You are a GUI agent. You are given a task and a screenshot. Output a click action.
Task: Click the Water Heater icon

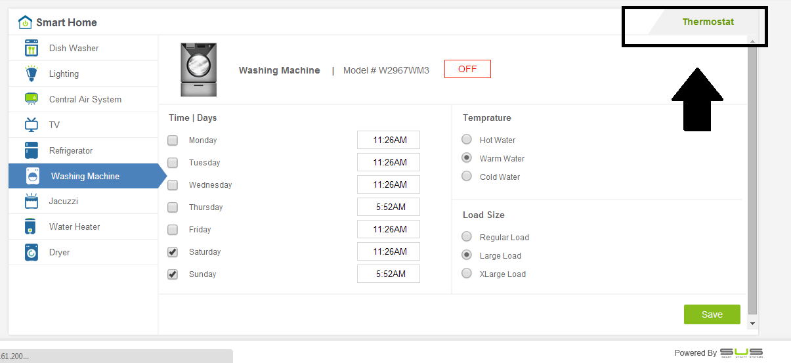pyautogui.click(x=32, y=227)
